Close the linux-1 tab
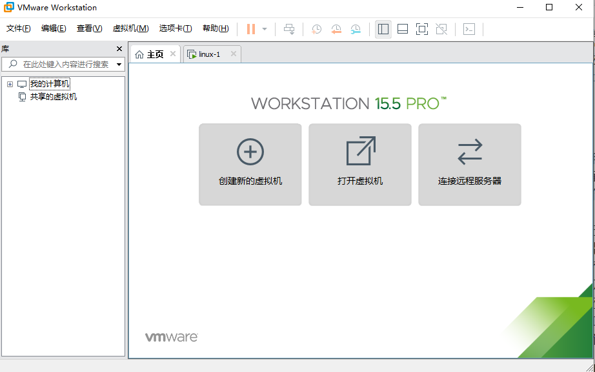 234,54
